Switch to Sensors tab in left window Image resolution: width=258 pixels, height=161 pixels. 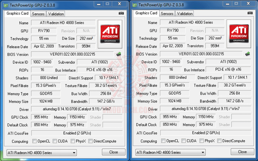tap(38, 14)
